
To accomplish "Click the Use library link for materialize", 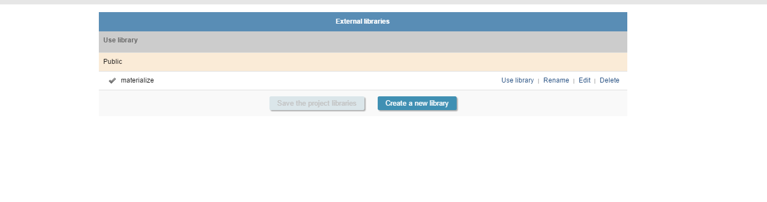I will click(517, 80).
